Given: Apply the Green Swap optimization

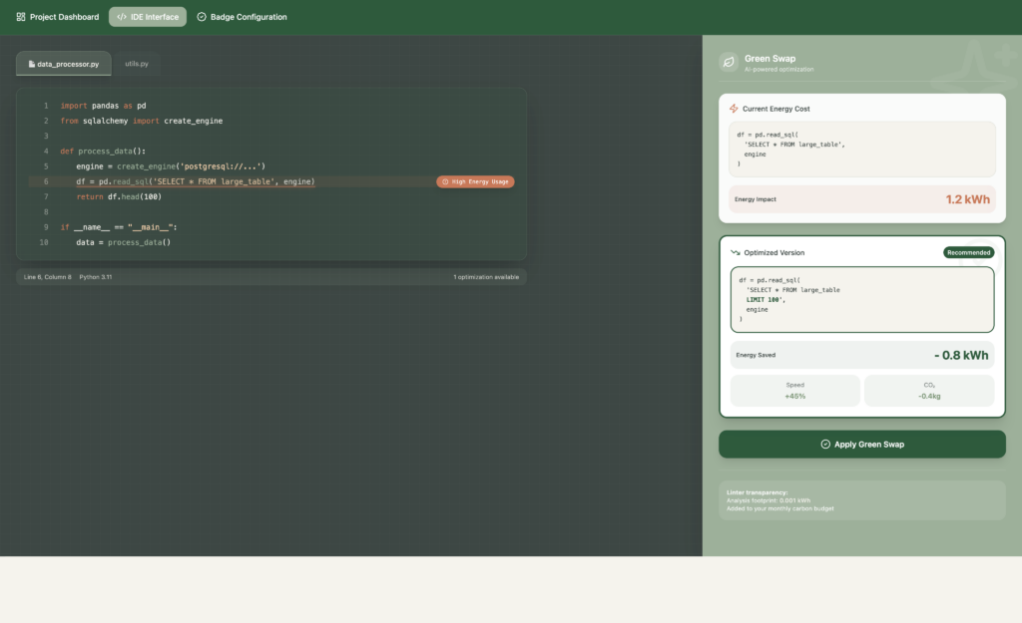Looking at the screenshot, I should click(x=861, y=444).
